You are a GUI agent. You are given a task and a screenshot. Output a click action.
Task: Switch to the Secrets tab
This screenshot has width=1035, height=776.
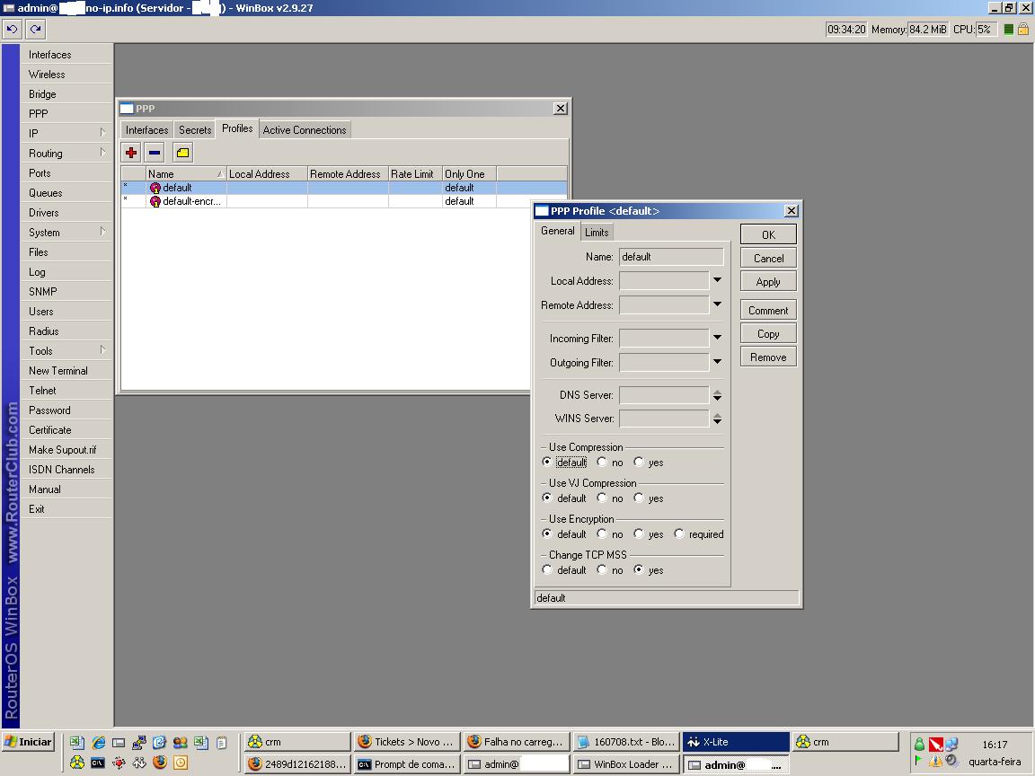195,130
